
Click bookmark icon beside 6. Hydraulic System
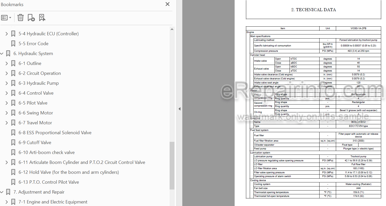[x=8, y=54]
